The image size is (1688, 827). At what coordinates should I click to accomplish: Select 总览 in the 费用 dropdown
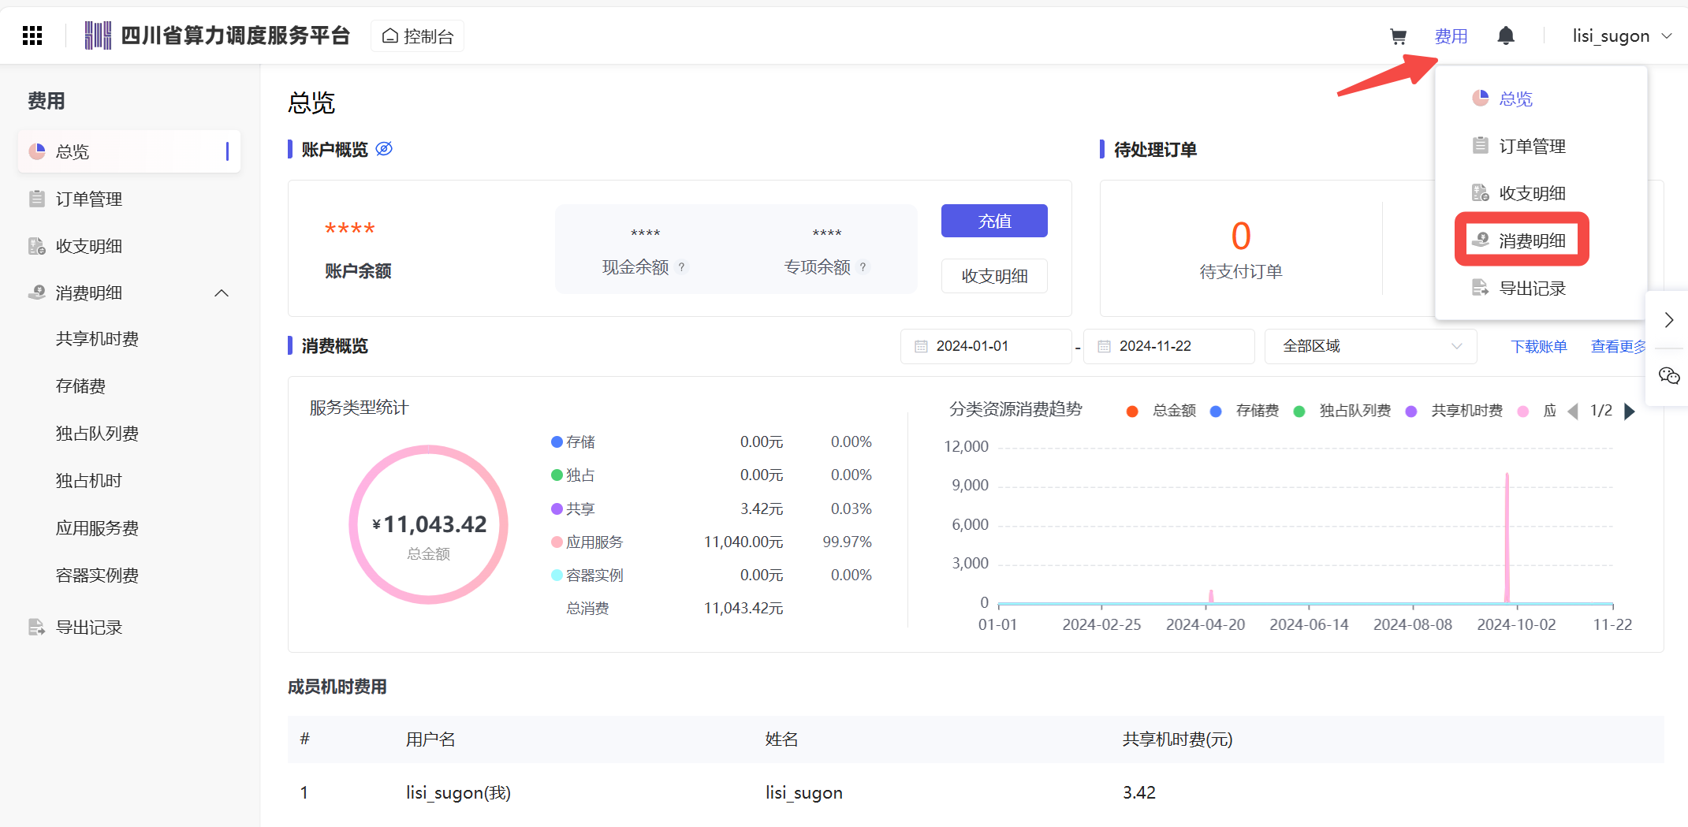[1515, 99]
